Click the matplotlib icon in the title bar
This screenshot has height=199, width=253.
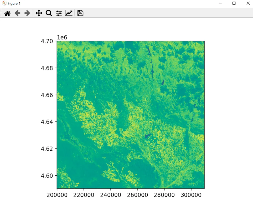pyautogui.click(x=4, y=3)
